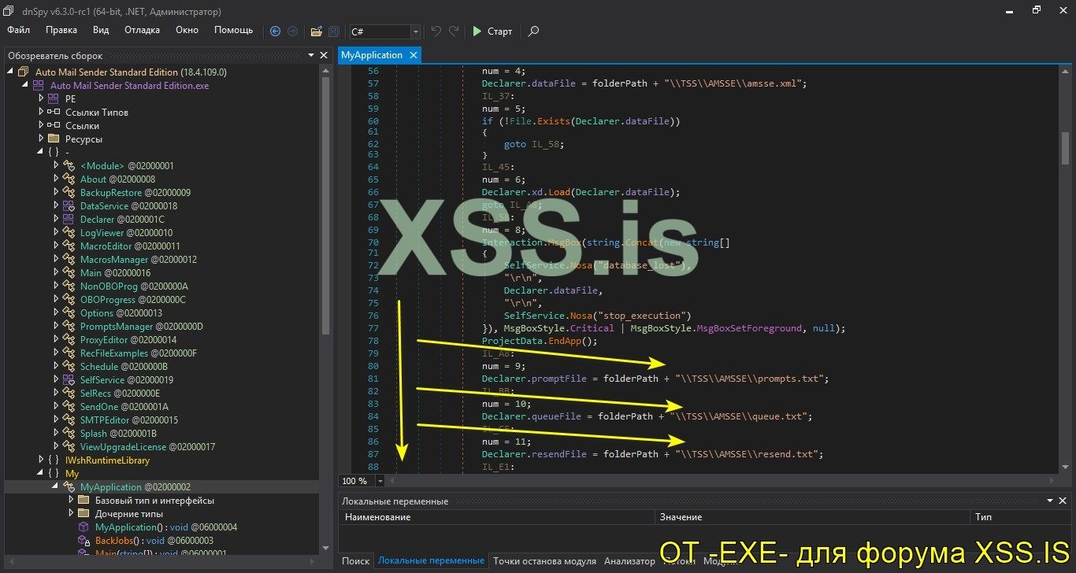Open the Вид menu
Image resolution: width=1076 pixels, height=573 pixels.
(101, 30)
